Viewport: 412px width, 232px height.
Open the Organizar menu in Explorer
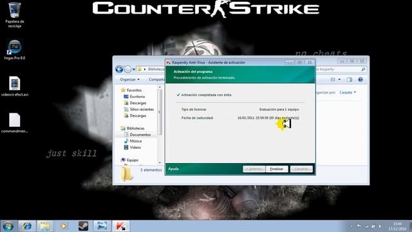[x=129, y=79]
